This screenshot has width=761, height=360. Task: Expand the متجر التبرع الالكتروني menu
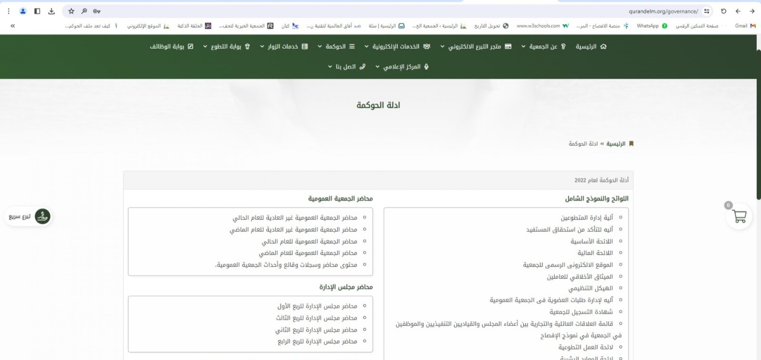(476, 46)
